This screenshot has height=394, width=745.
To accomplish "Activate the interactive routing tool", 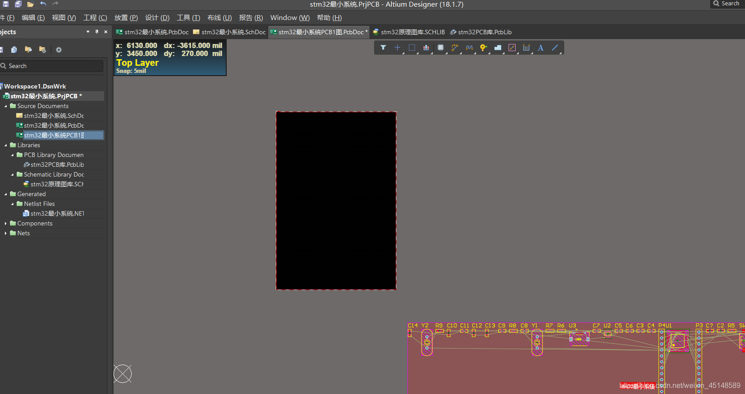I will coord(455,48).
